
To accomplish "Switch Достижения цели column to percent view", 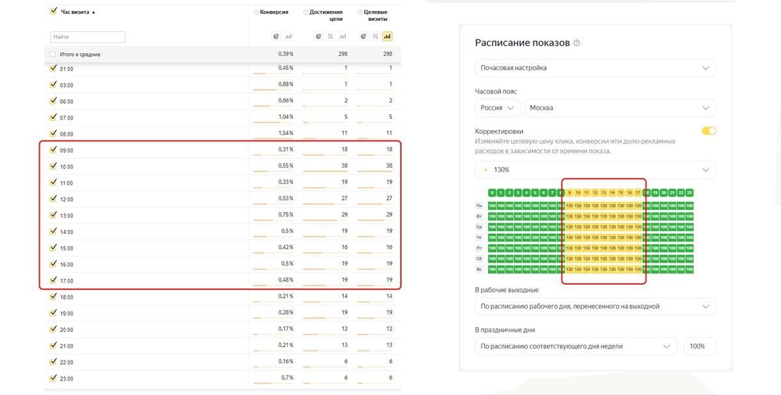I will pyautogui.click(x=331, y=36).
